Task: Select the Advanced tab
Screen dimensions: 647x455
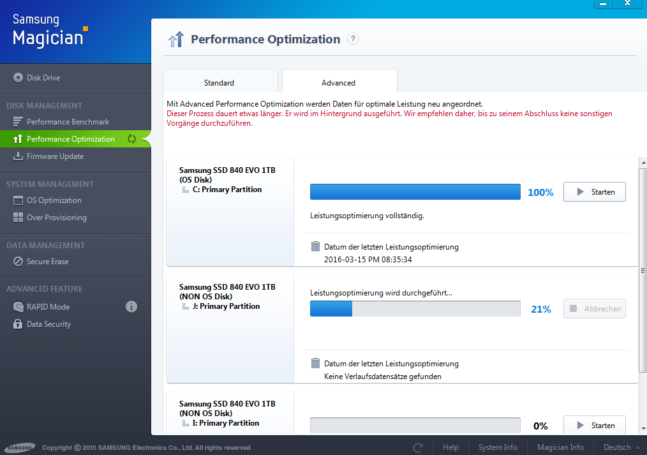Action: pyautogui.click(x=338, y=82)
